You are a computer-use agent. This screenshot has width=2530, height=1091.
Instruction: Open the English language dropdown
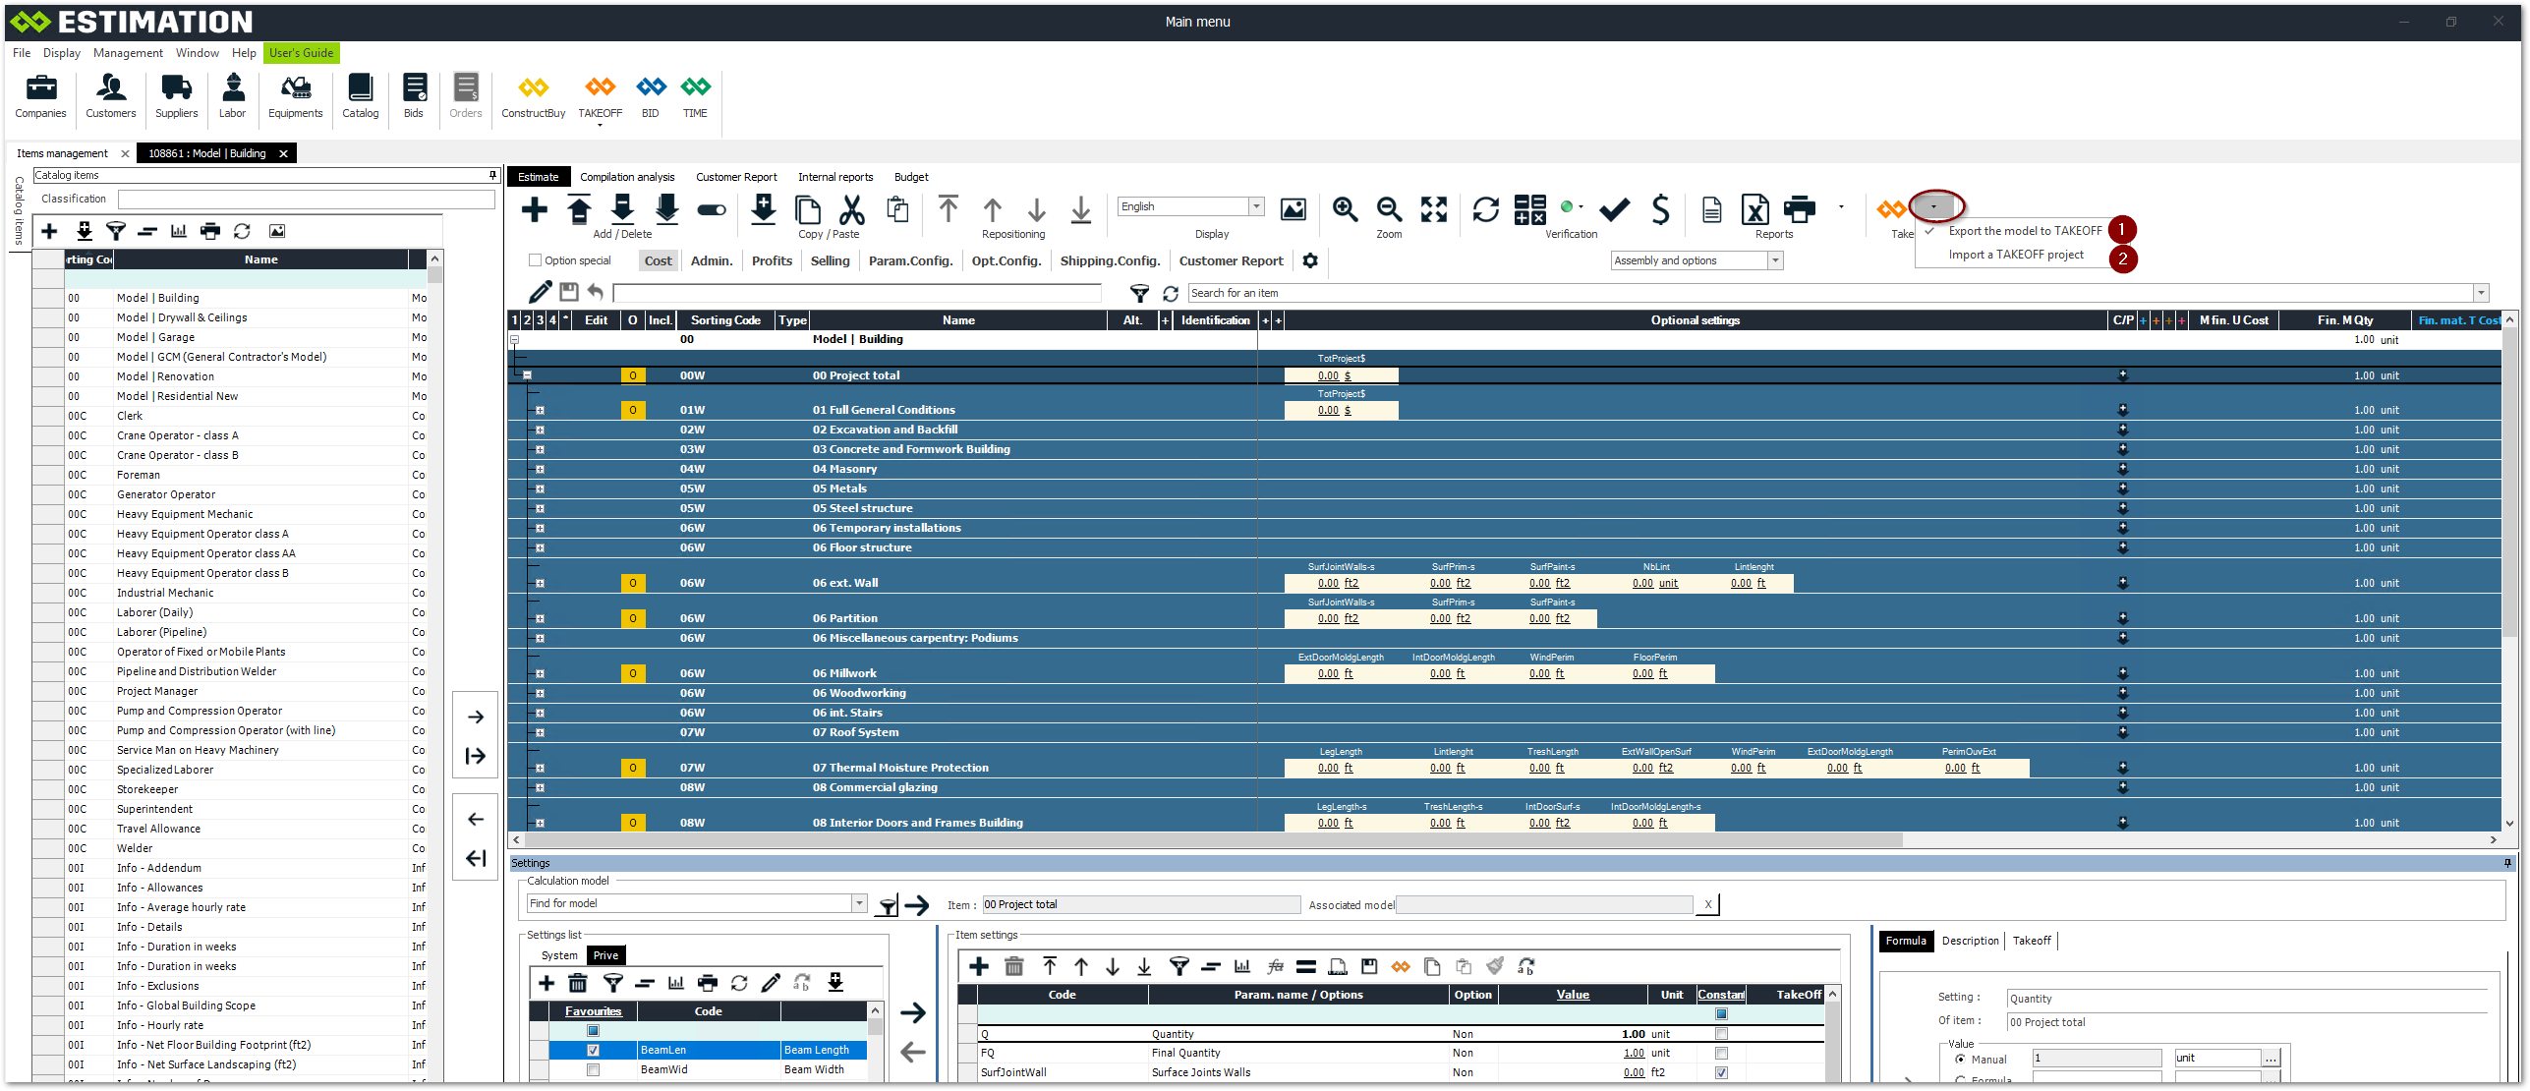click(x=1256, y=206)
